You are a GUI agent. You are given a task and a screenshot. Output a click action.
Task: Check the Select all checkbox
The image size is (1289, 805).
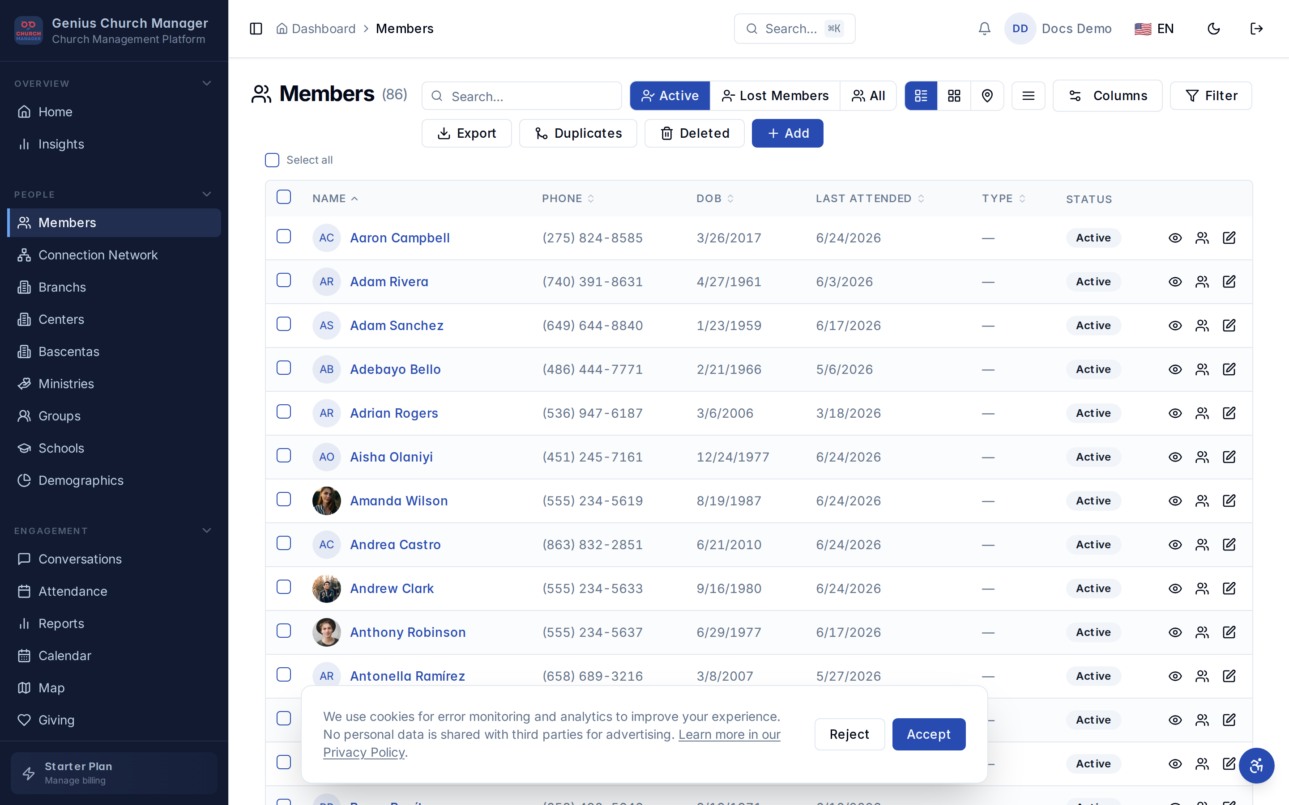coord(272,160)
